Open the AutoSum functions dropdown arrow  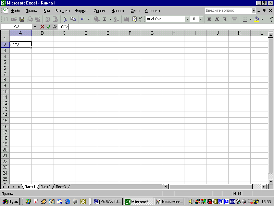point(110,19)
